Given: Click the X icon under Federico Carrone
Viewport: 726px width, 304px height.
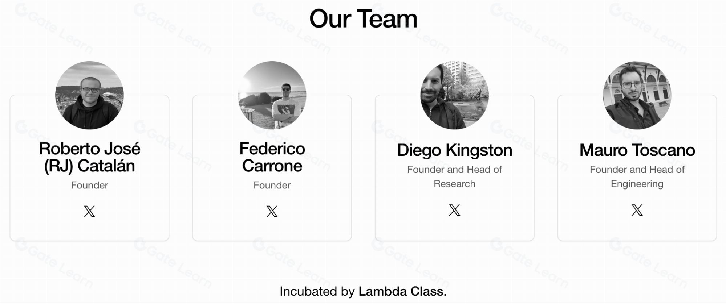Looking at the screenshot, I should pyautogui.click(x=272, y=211).
